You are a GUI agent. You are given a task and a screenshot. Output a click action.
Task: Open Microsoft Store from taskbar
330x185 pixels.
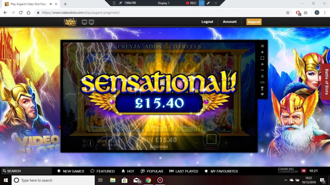click(124, 180)
